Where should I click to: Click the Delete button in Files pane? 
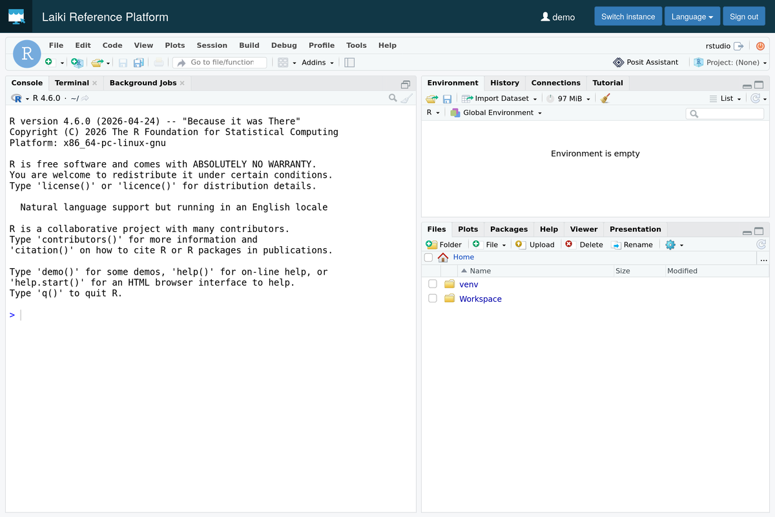click(x=584, y=244)
